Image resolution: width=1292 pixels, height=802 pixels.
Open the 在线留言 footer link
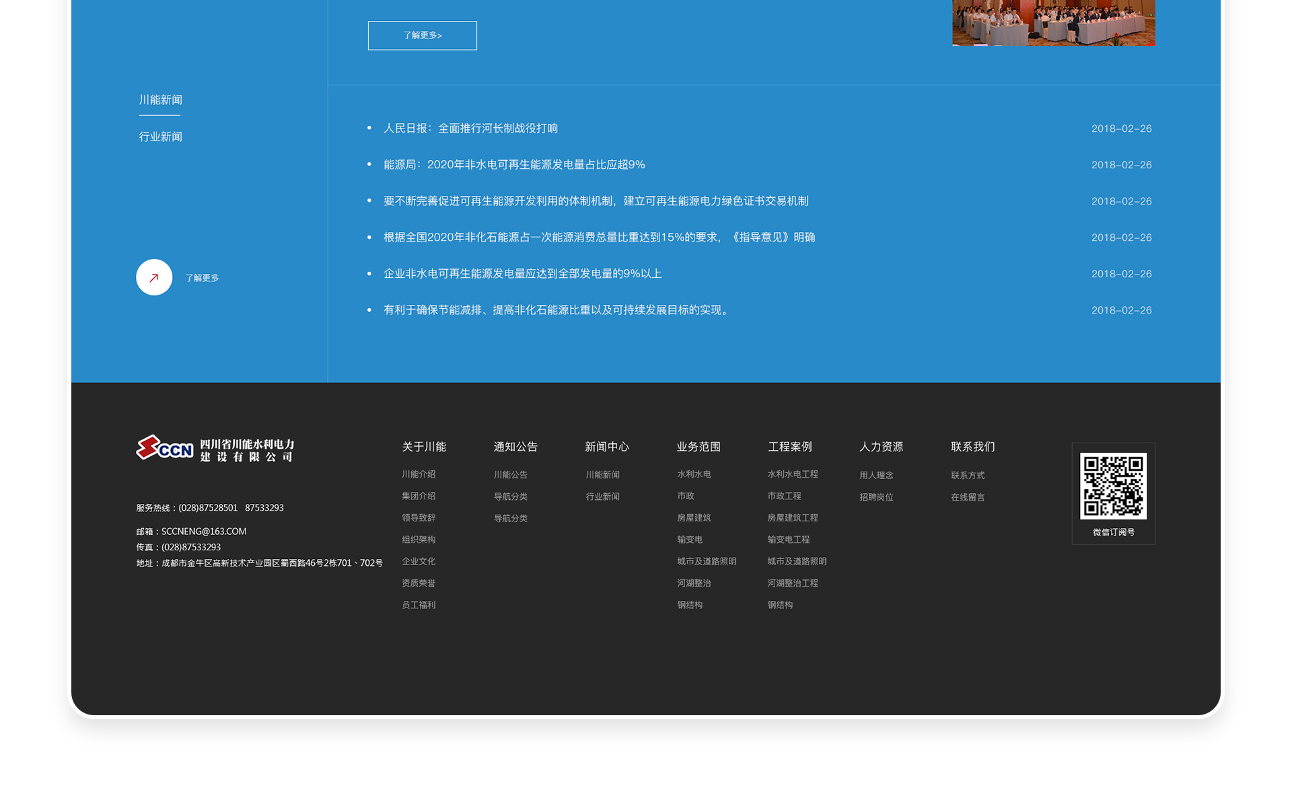968,497
